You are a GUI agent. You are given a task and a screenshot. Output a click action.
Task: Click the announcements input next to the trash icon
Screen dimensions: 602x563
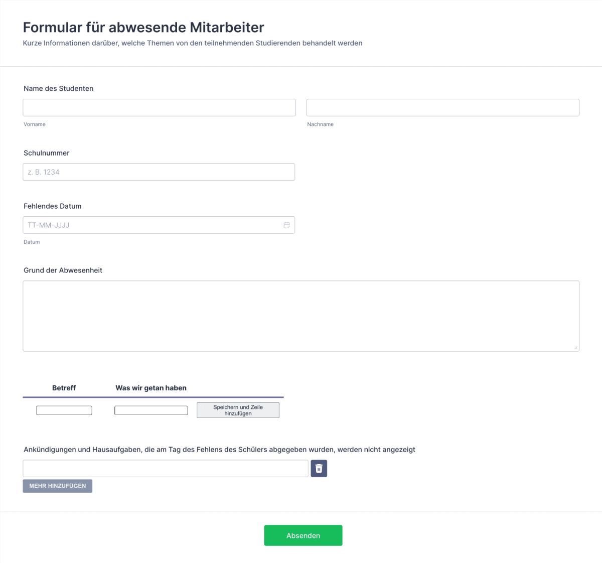(166, 468)
